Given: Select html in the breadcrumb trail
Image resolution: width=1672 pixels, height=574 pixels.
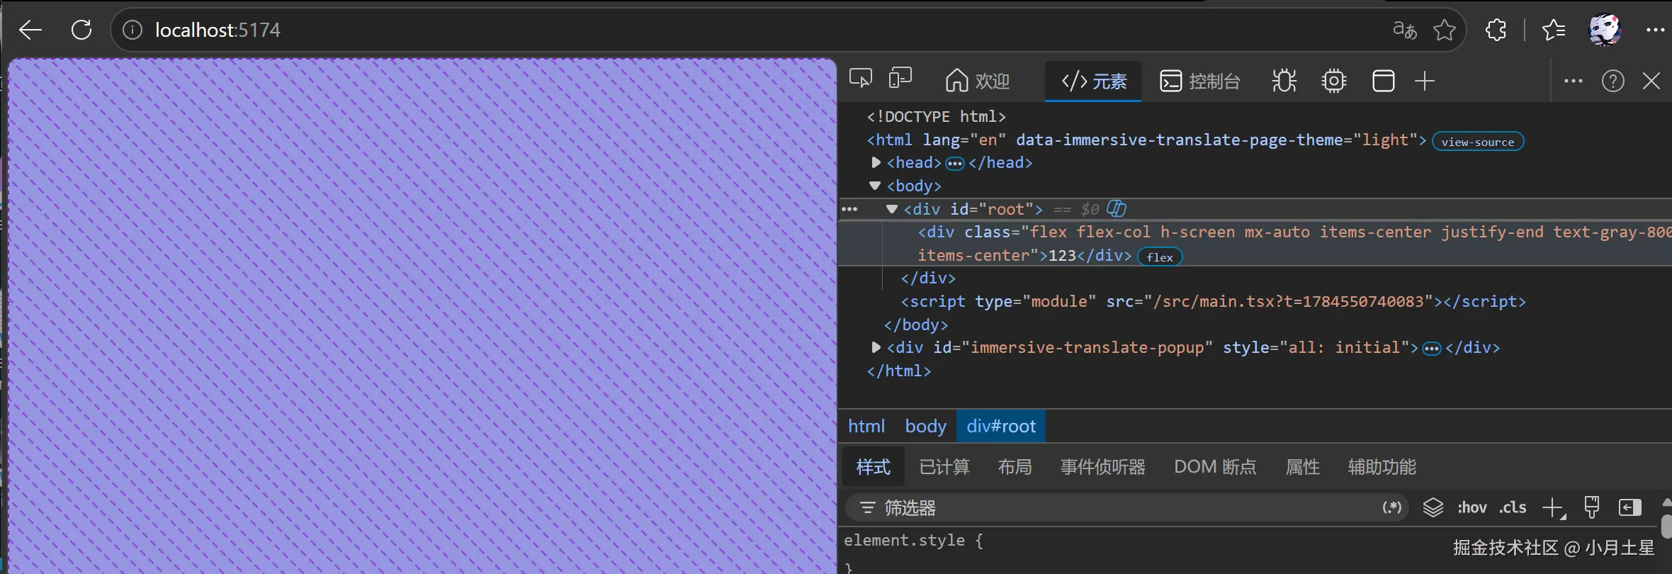Looking at the screenshot, I should 866,426.
